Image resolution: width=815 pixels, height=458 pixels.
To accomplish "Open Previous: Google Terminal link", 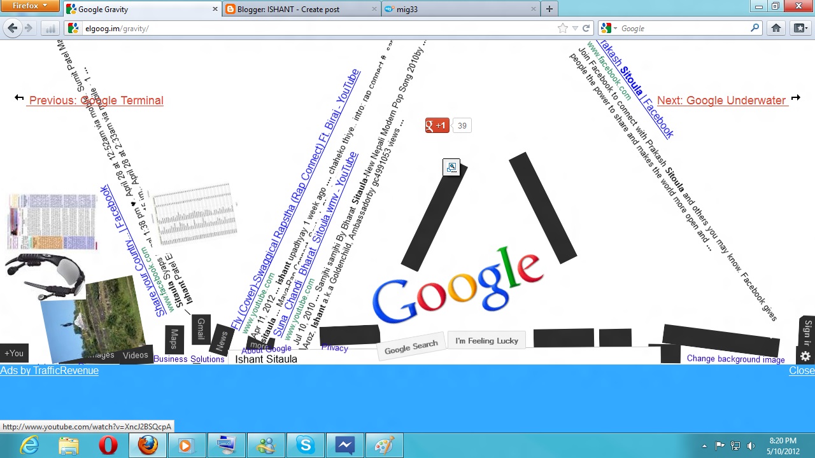I will (96, 101).
